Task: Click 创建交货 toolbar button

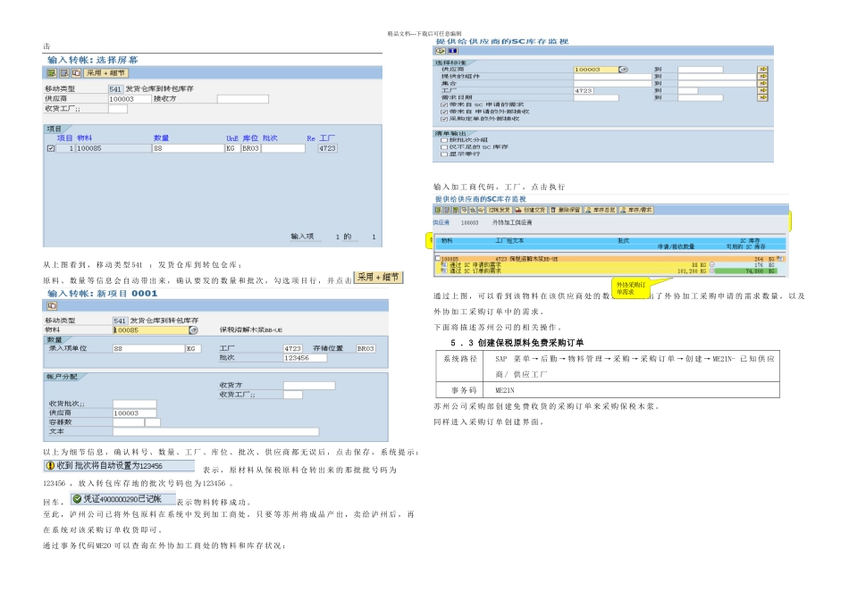Action: (x=530, y=210)
